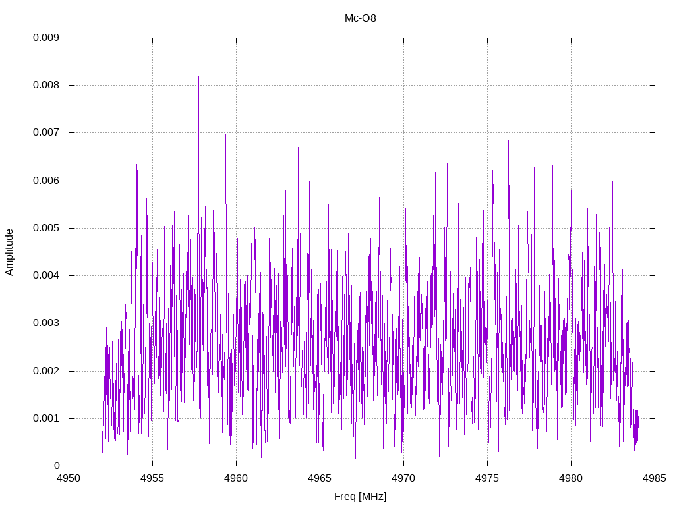Click the 4965 x-axis tick label
Screen dimensions: 675x506
pyautogui.click(x=320, y=478)
